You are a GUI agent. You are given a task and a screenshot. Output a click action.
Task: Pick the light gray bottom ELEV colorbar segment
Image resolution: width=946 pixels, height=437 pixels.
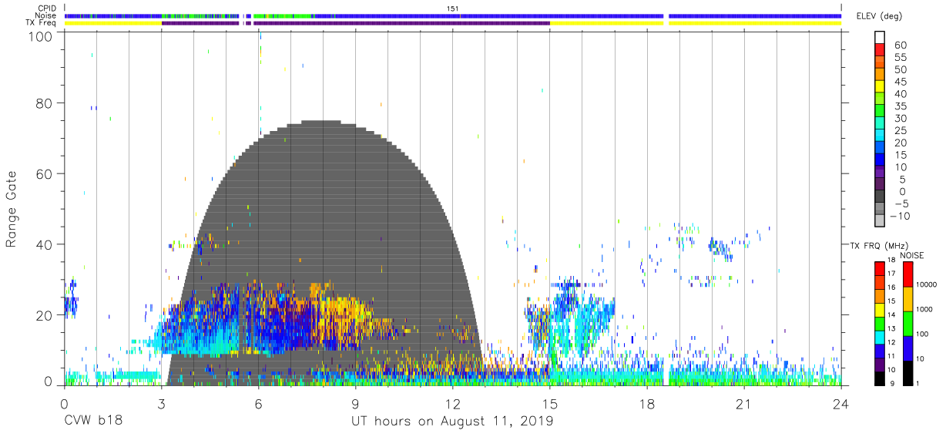pos(880,221)
